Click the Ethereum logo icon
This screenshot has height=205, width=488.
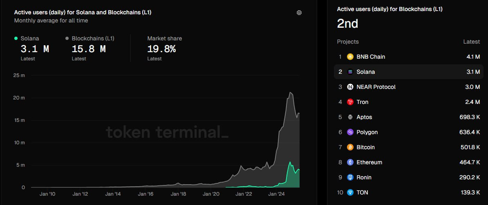click(x=350, y=162)
